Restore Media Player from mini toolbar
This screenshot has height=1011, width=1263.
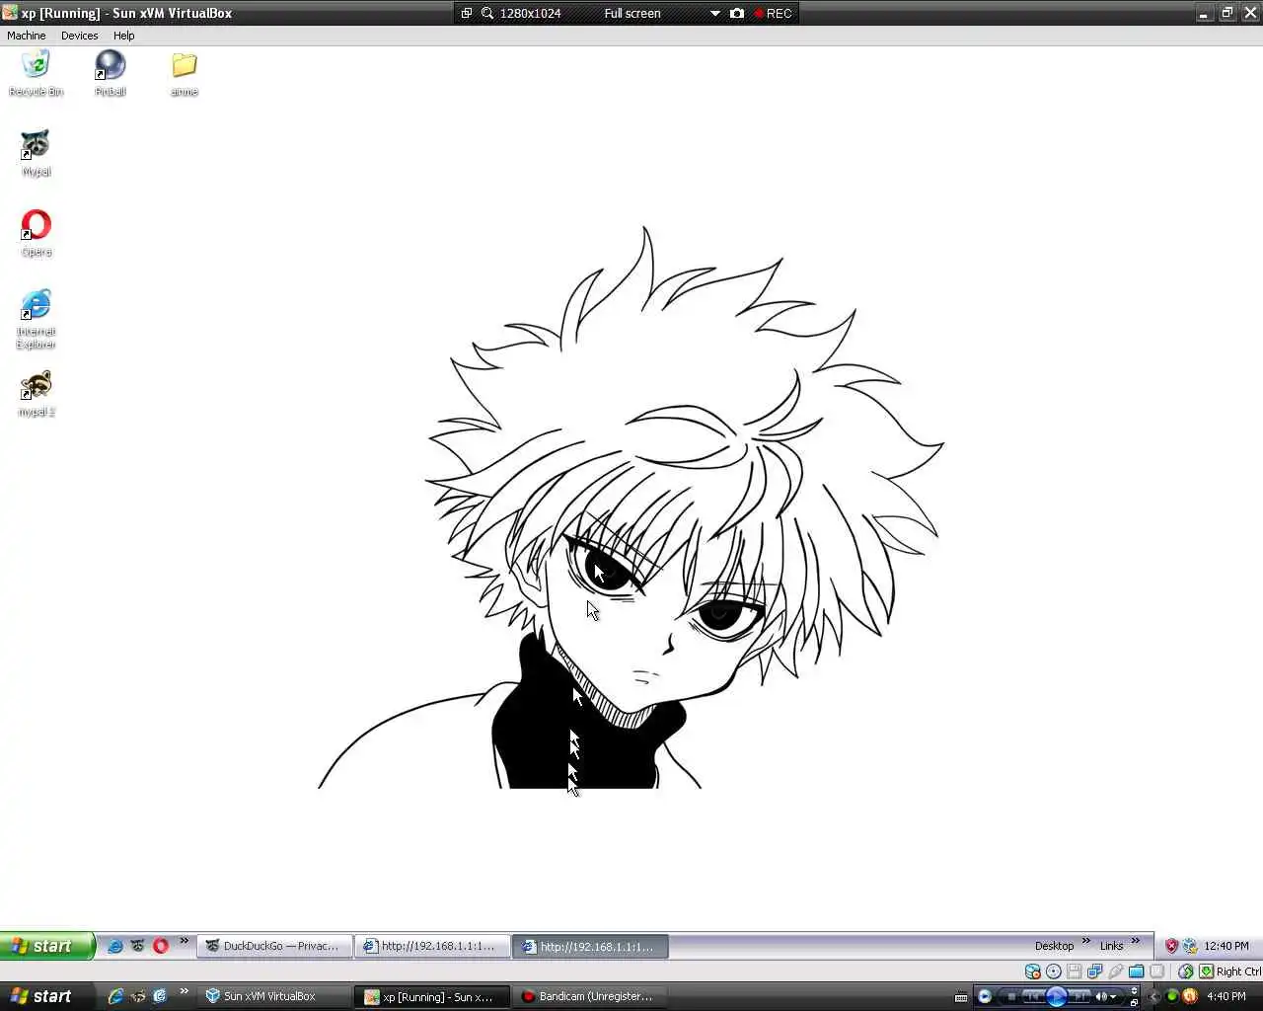(1134, 1003)
